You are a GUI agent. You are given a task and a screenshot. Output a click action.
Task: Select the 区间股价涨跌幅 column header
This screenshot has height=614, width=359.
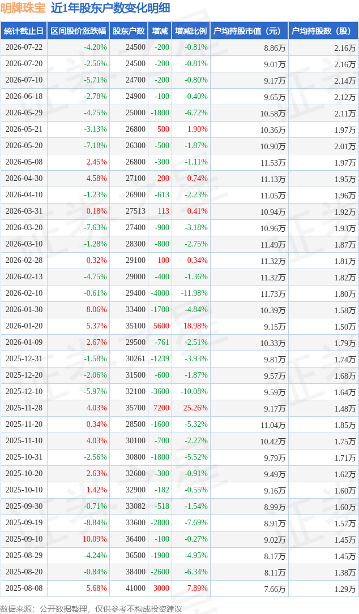click(x=78, y=31)
